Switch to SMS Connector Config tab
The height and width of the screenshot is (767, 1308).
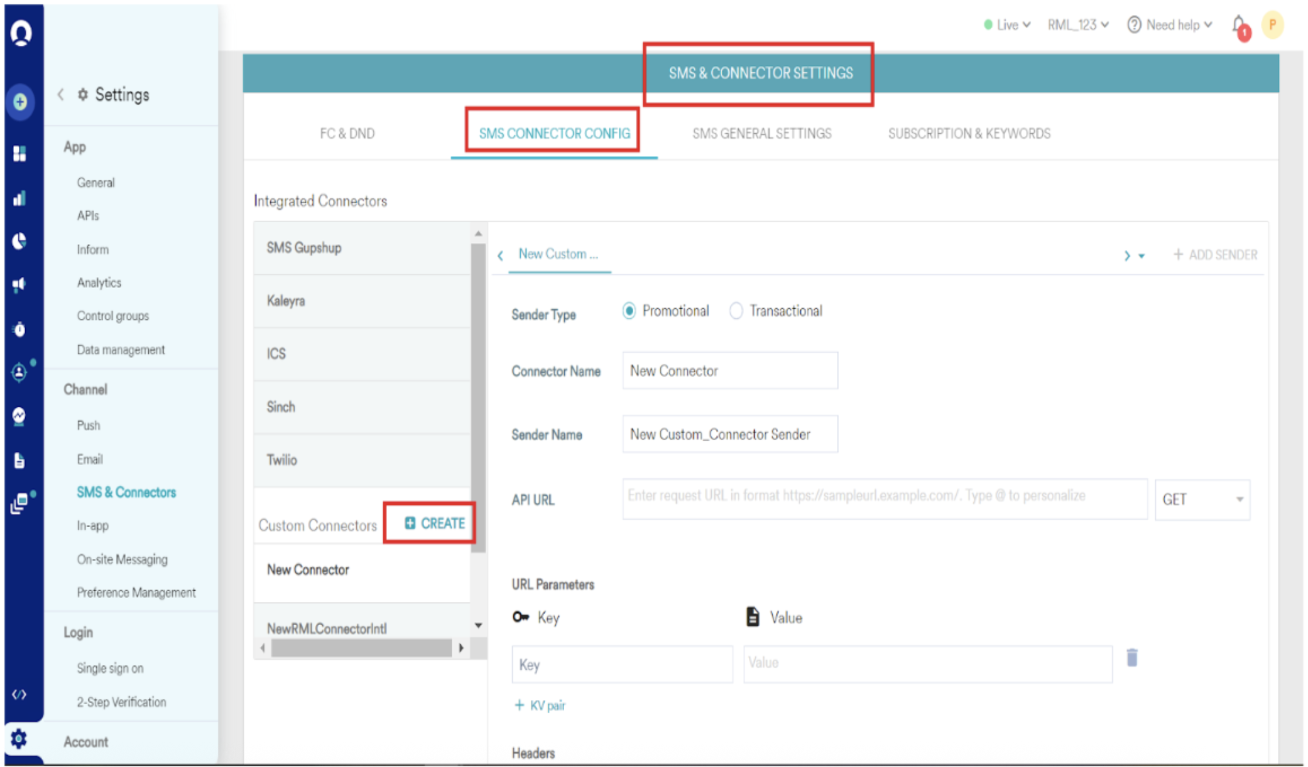(554, 134)
